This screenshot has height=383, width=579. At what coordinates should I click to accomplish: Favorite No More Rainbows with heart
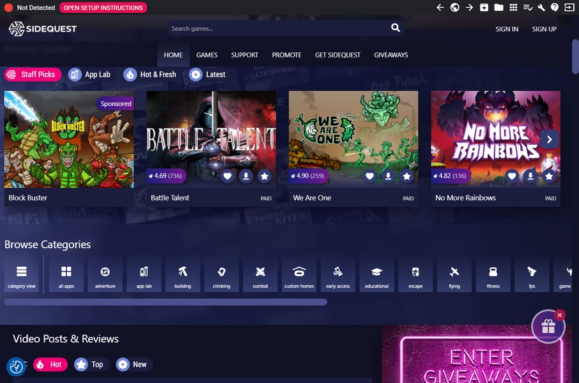pyautogui.click(x=512, y=176)
